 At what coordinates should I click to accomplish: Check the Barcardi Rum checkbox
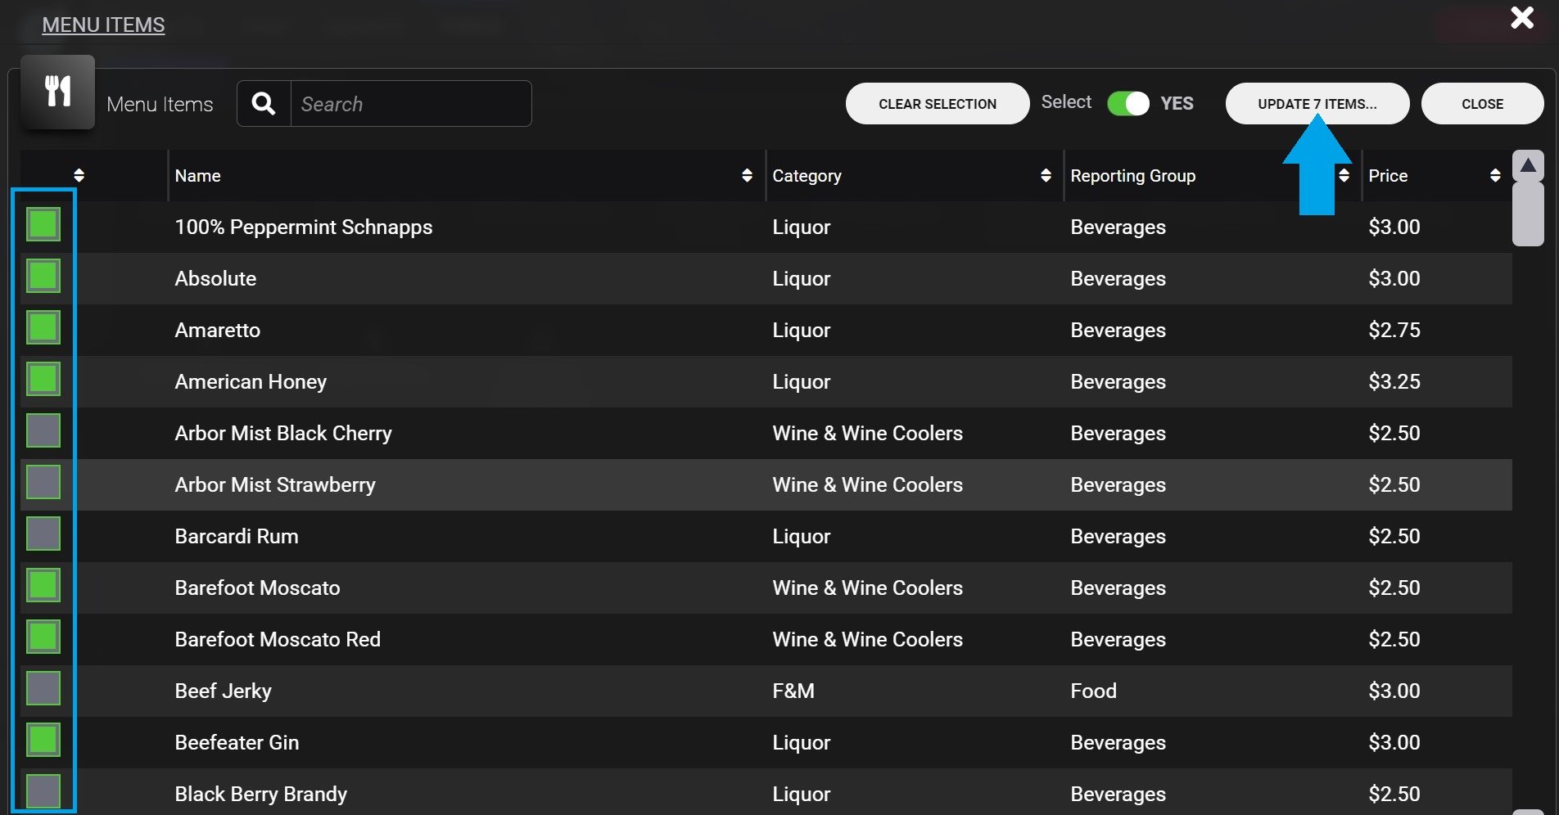point(43,533)
